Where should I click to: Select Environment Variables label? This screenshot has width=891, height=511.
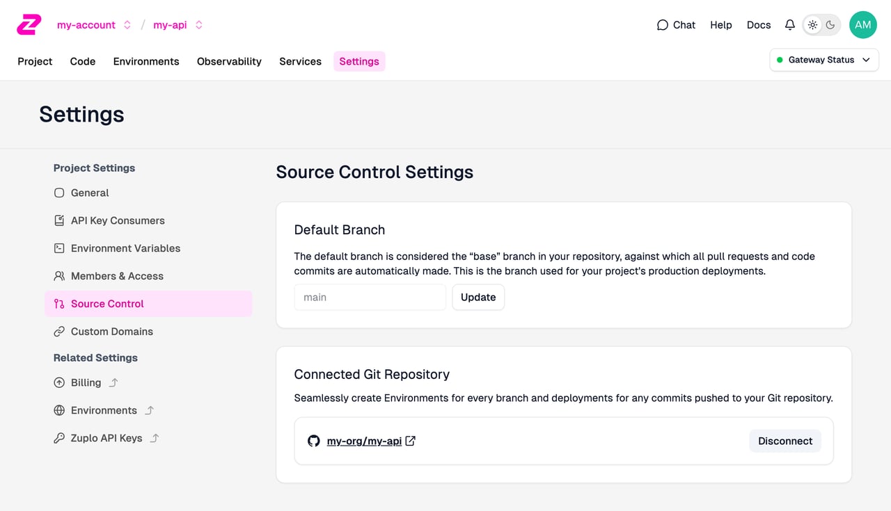point(125,248)
